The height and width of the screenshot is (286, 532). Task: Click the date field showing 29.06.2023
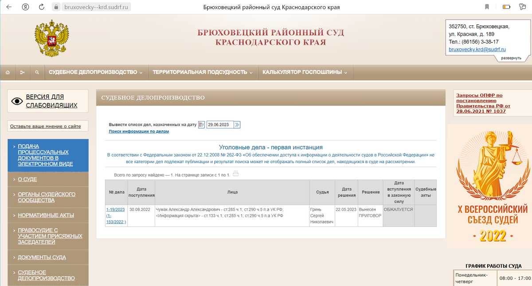pyautogui.click(x=221, y=125)
